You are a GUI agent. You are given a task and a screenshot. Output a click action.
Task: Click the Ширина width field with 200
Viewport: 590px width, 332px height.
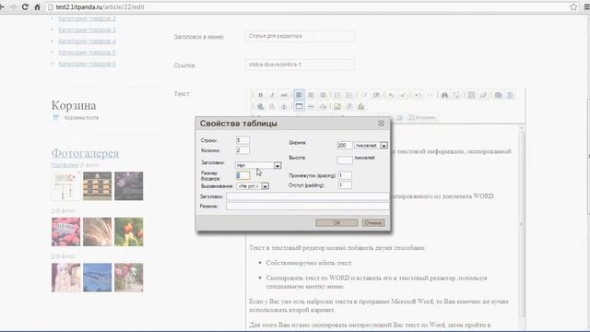point(344,146)
